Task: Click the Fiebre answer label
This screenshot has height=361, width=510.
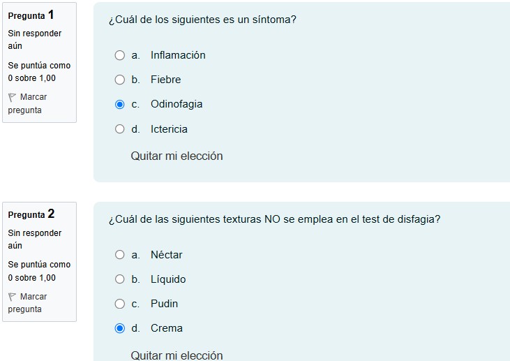Action: (x=165, y=80)
